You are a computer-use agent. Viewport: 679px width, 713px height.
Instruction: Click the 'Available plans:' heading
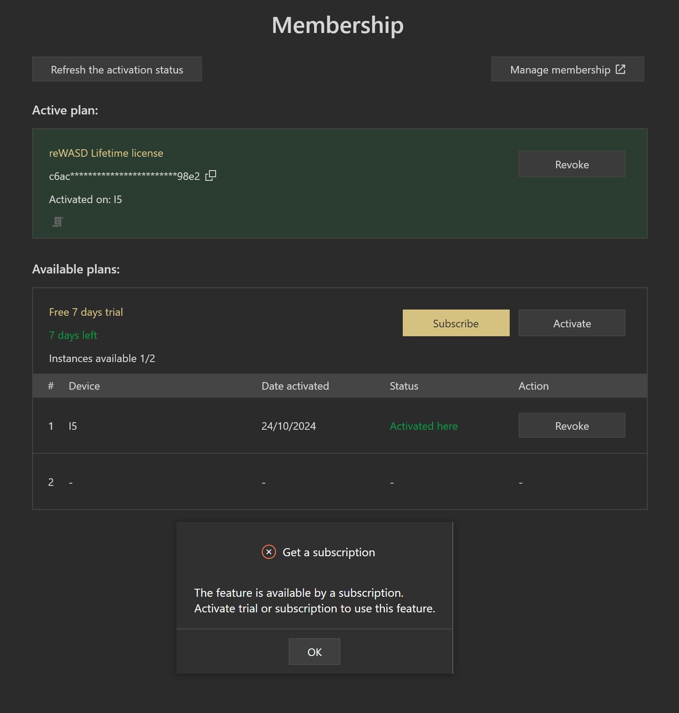click(x=76, y=269)
